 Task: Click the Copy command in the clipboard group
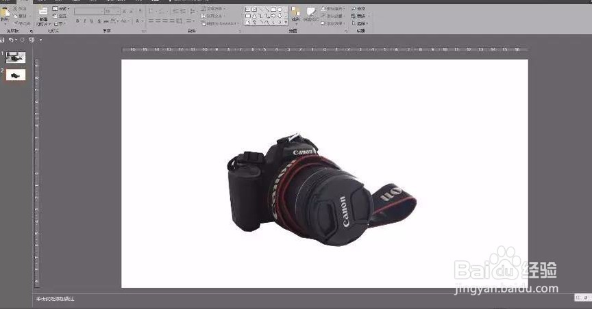click(21, 16)
